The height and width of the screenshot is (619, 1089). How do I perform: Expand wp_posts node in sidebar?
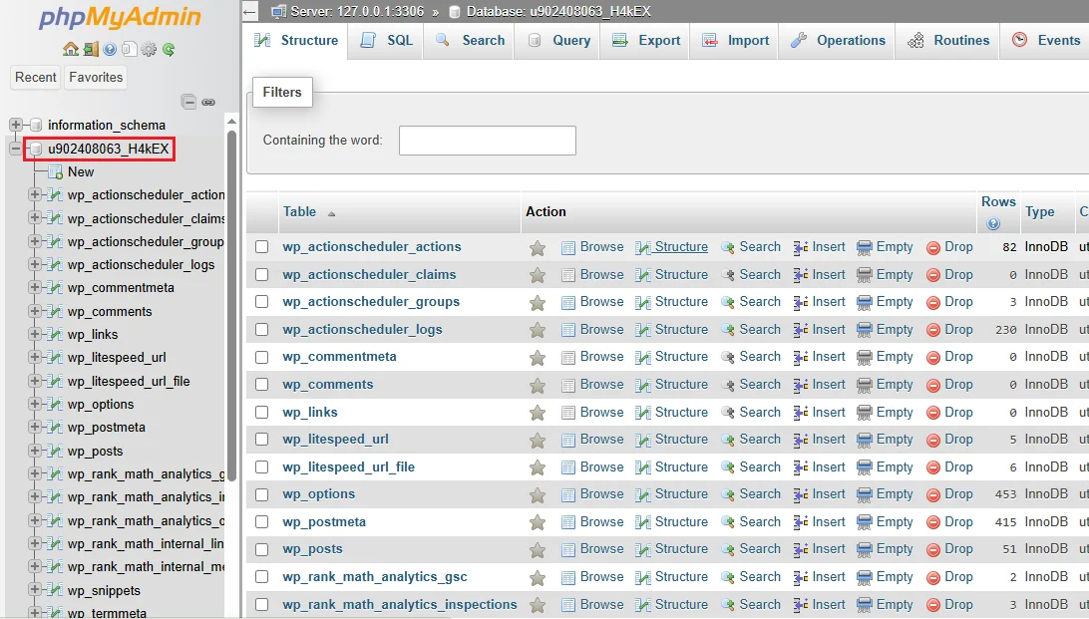34,451
